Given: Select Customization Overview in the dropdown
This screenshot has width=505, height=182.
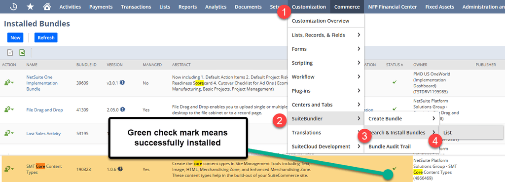Looking at the screenshot, I should (326, 21).
